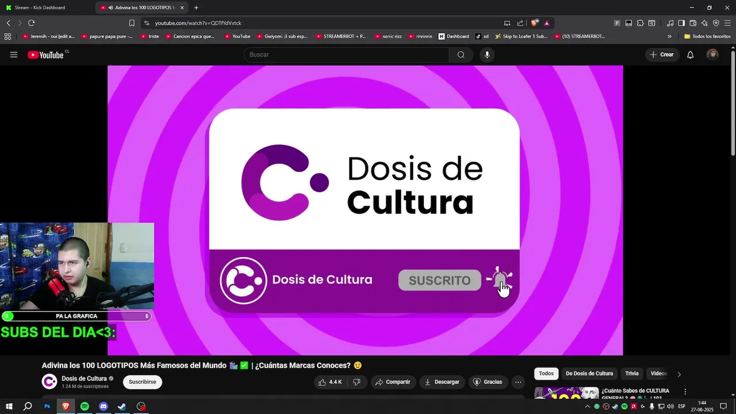Open the Brave Wallet icon
The height and width of the screenshot is (414, 736).
point(693,23)
